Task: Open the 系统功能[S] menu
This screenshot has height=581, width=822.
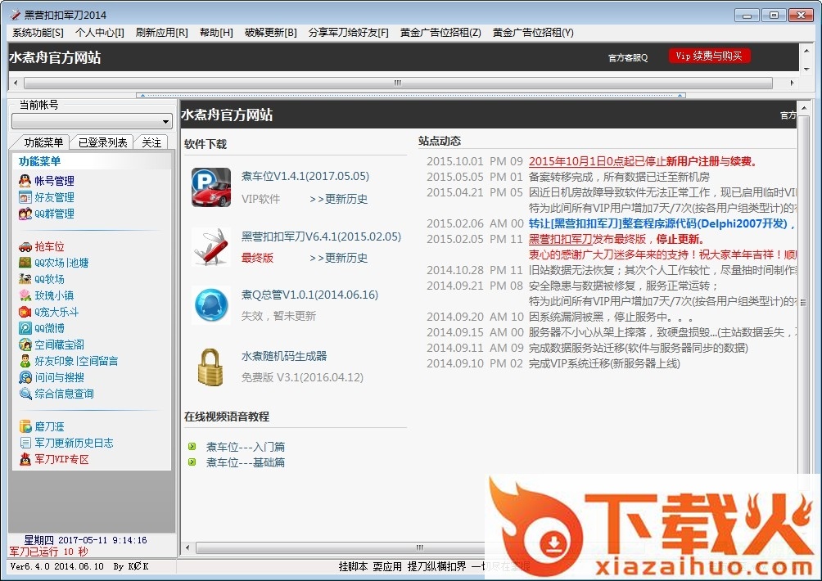Action: pyautogui.click(x=38, y=33)
